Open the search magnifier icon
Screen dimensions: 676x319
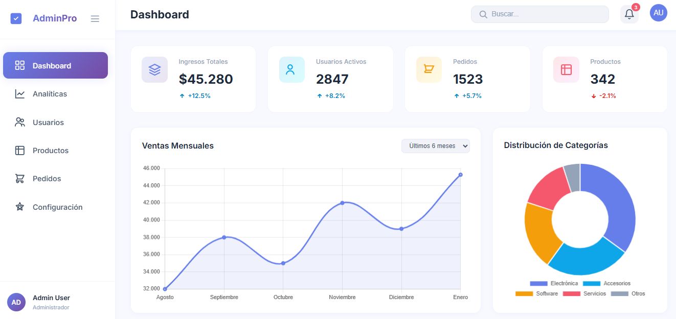point(483,14)
